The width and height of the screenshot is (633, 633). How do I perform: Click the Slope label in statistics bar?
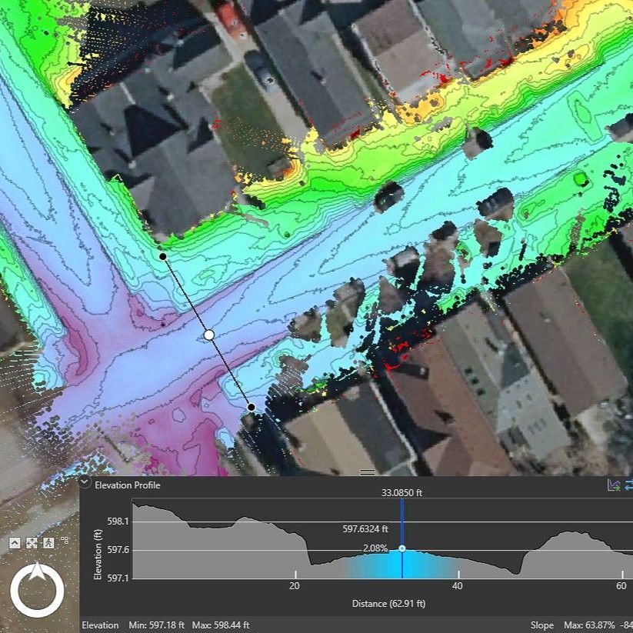pos(542,625)
